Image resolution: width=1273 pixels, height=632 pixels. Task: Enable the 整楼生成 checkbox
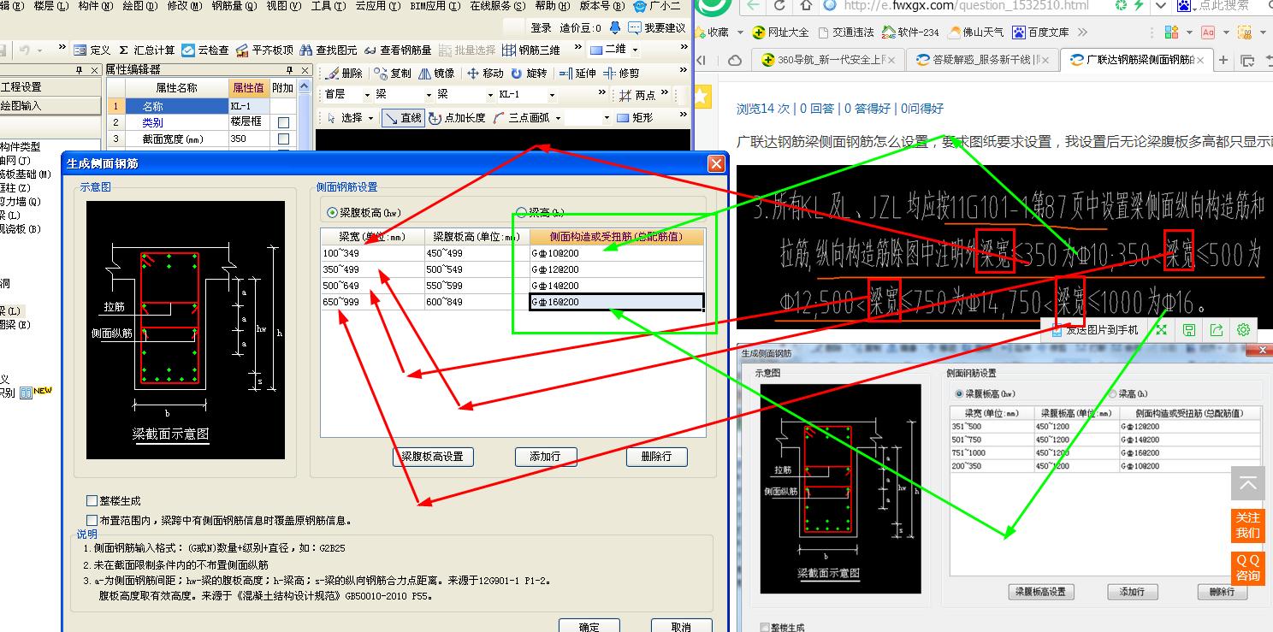[92, 501]
